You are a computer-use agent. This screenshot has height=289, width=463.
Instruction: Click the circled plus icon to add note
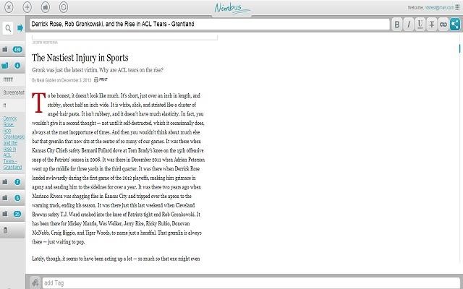click(x=27, y=7)
